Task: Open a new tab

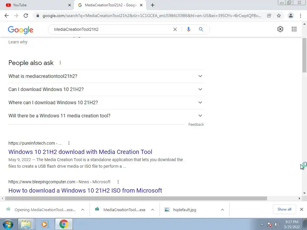Action: click(153, 5)
